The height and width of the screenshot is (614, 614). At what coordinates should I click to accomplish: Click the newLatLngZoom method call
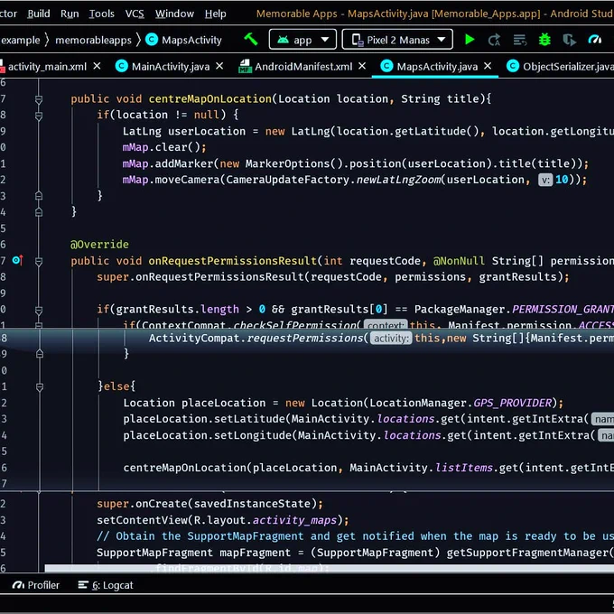coord(398,180)
